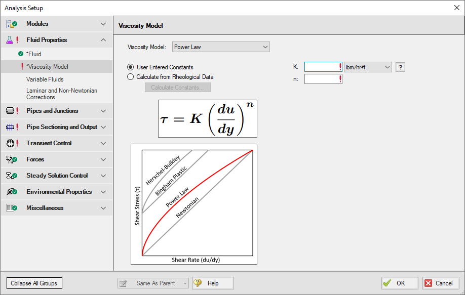Viewport: 465px width, 295px height.
Task: Select Calculate from Rheological Data
Action: pyautogui.click(x=132, y=77)
